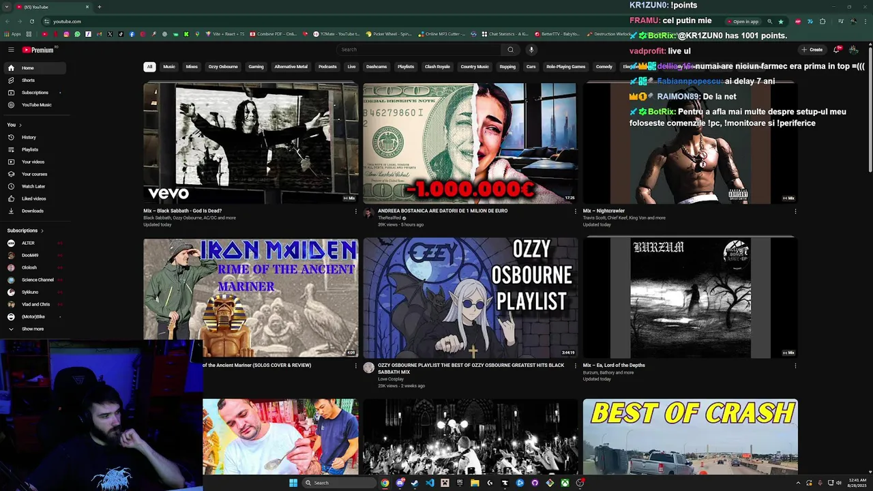Open ALTER channel subscription
The image size is (873, 491).
(x=33, y=243)
